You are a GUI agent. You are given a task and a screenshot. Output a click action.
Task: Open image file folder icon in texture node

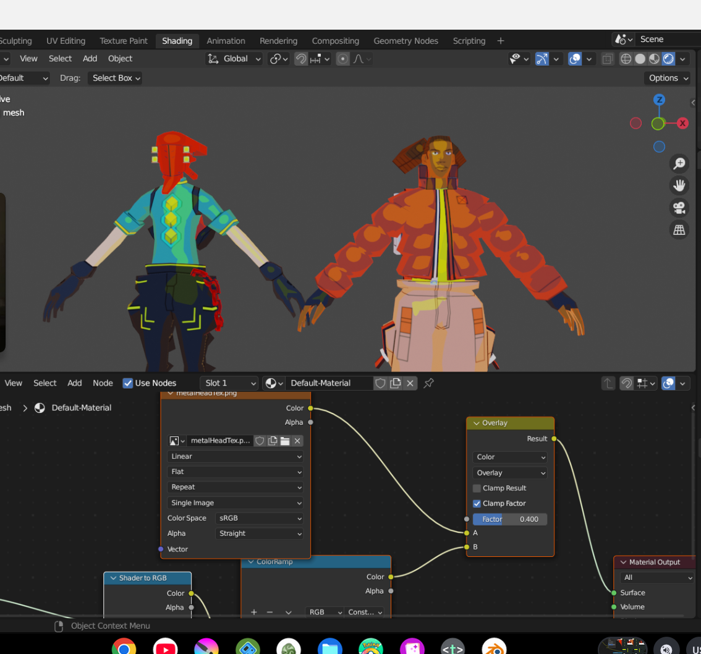click(x=285, y=441)
